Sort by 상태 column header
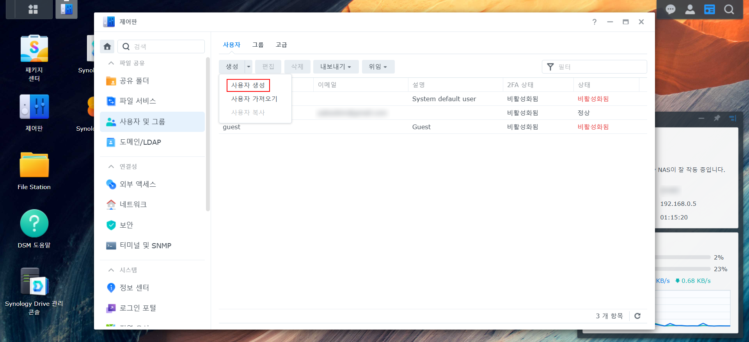 [606, 85]
